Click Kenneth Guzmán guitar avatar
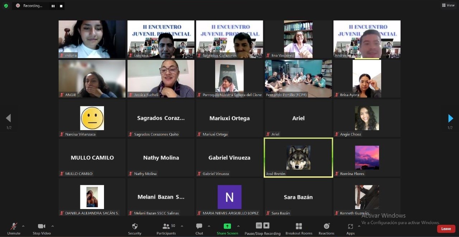 point(367,197)
